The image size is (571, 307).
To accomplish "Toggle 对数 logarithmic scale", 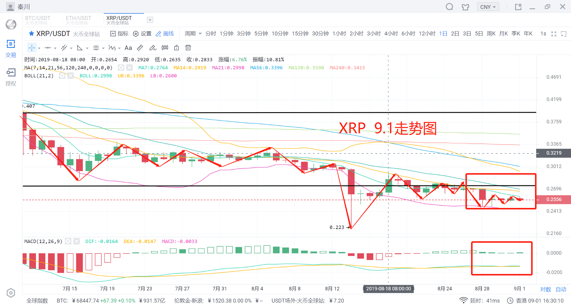I will coord(546,289).
